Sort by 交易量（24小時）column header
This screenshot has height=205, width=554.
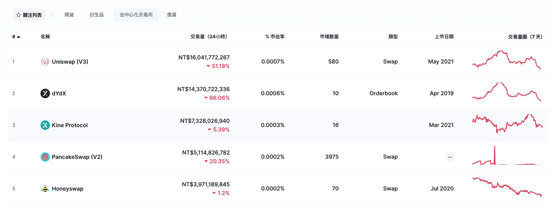click(x=210, y=36)
